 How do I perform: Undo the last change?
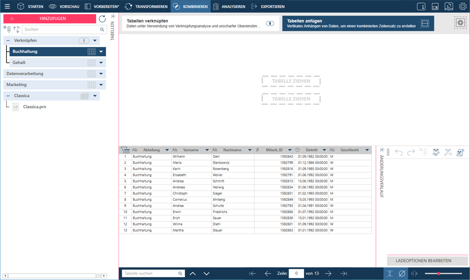tap(398, 152)
